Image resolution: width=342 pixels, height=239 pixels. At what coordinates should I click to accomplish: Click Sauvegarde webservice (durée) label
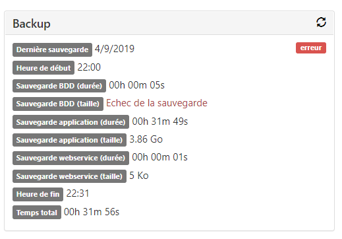coord(71,158)
